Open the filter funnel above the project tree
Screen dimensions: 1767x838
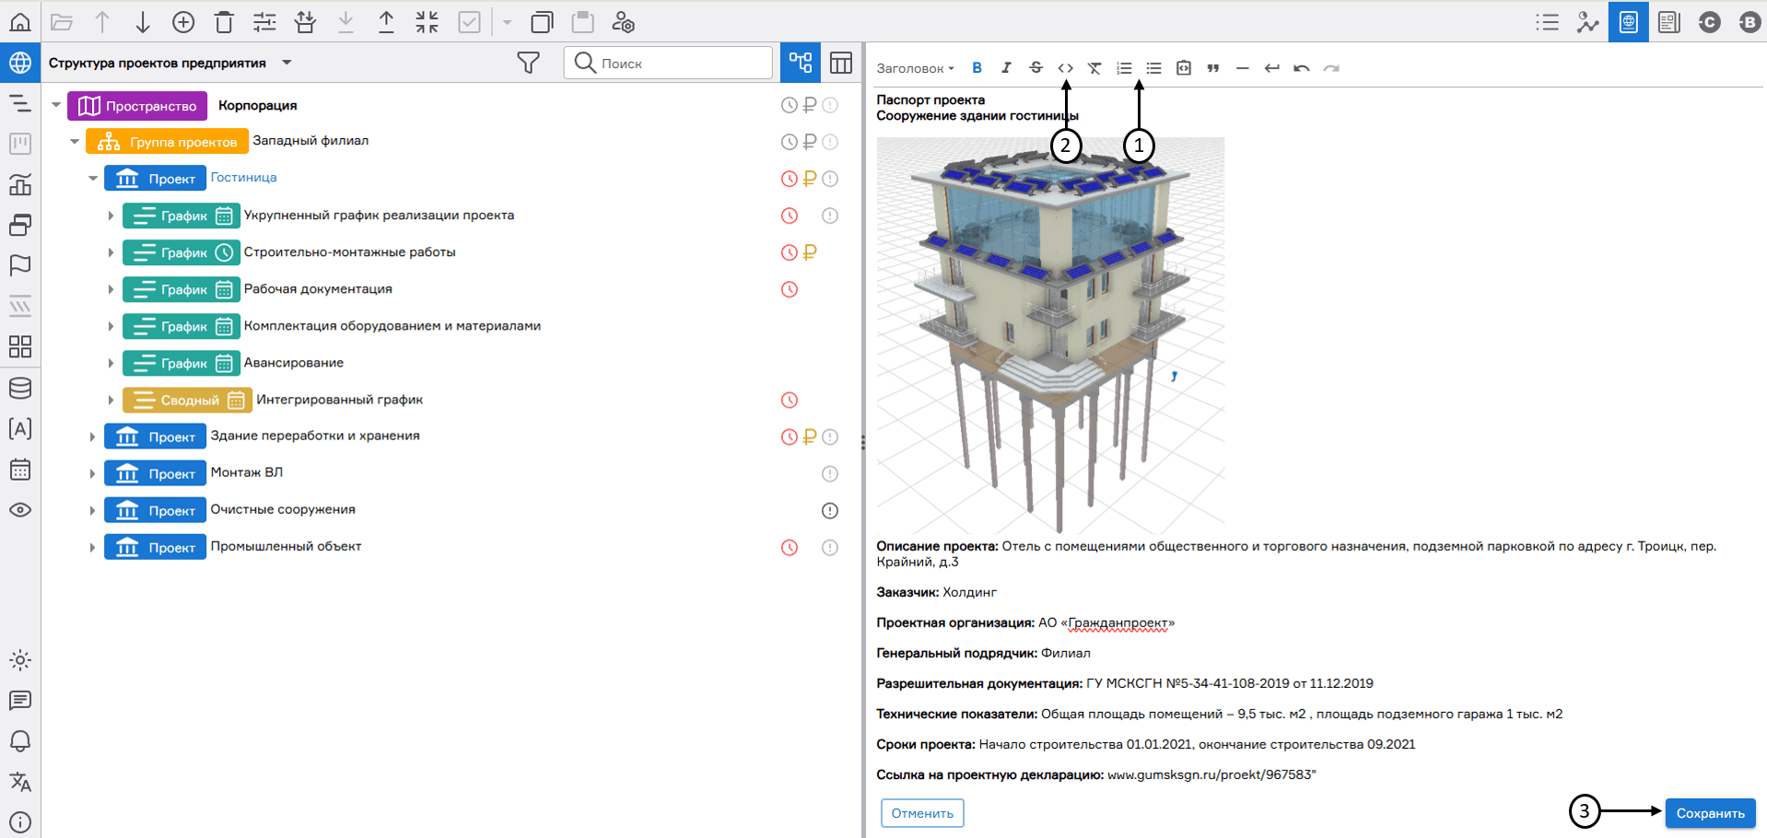click(529, 63)
